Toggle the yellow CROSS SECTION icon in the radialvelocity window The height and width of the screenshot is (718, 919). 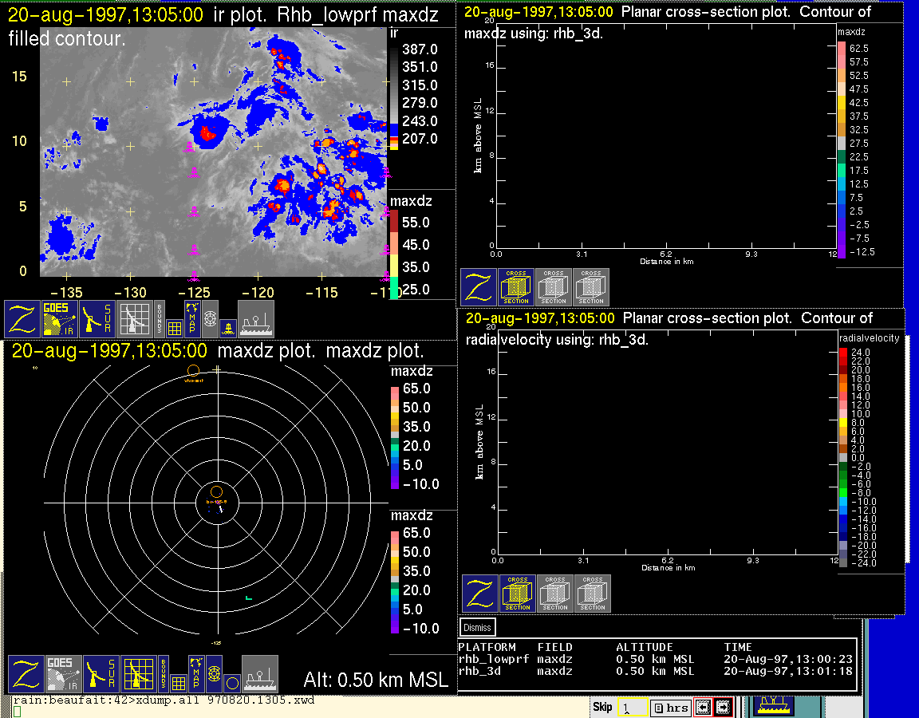click(x=517, y=593)
